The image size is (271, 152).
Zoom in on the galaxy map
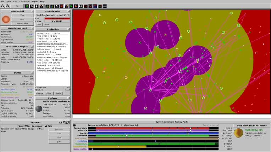(7, 6)
